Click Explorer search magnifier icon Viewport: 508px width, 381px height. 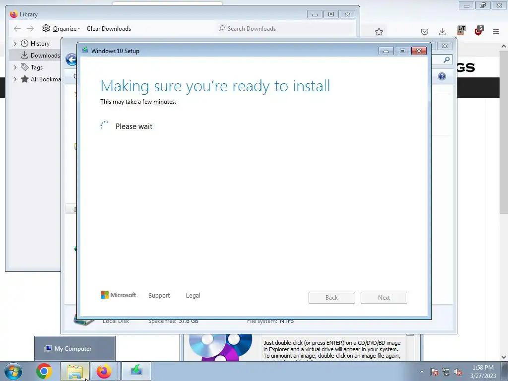pyautogui.click(x=446, y=60)
